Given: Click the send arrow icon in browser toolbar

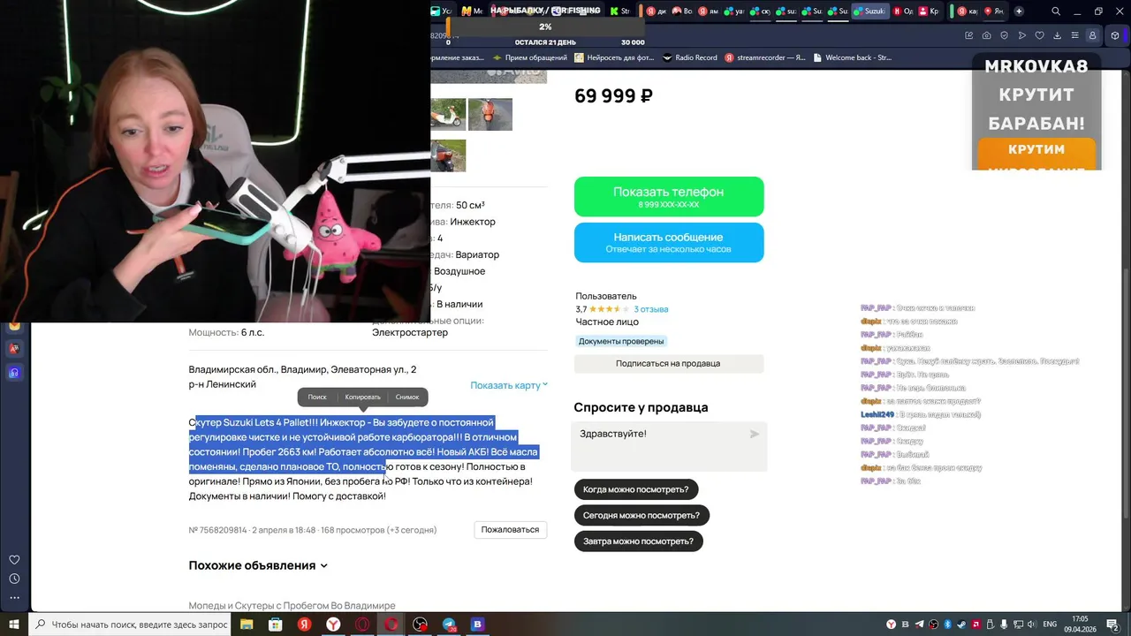Looking at the screenshot, I should pyautogui.click(x=1022, y=35).
